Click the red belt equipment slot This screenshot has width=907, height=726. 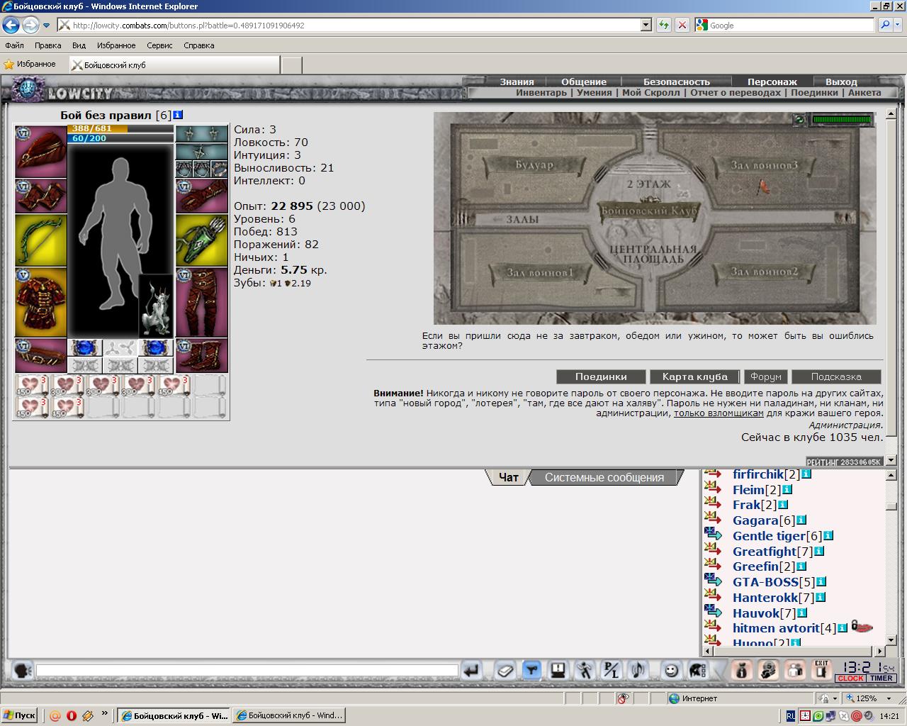(41, 355)
